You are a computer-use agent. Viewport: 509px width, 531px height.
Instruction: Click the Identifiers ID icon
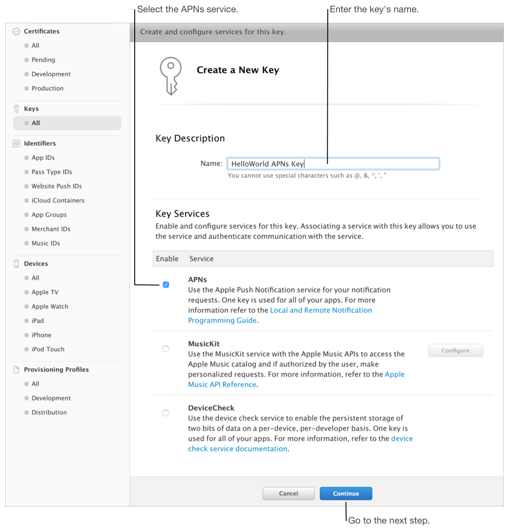pyautogui.click(x=16, y=144)
